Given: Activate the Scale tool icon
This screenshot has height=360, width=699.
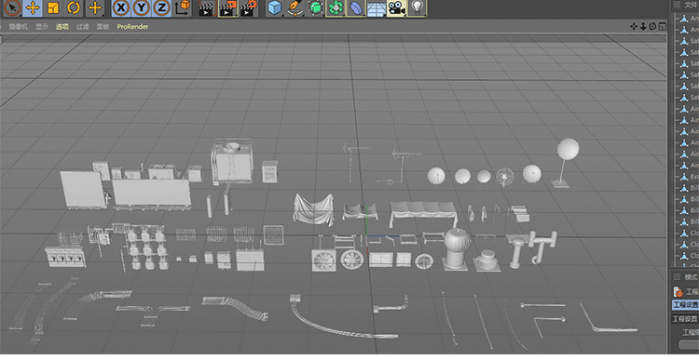Looking at the screenshot, I should (53, 8).
